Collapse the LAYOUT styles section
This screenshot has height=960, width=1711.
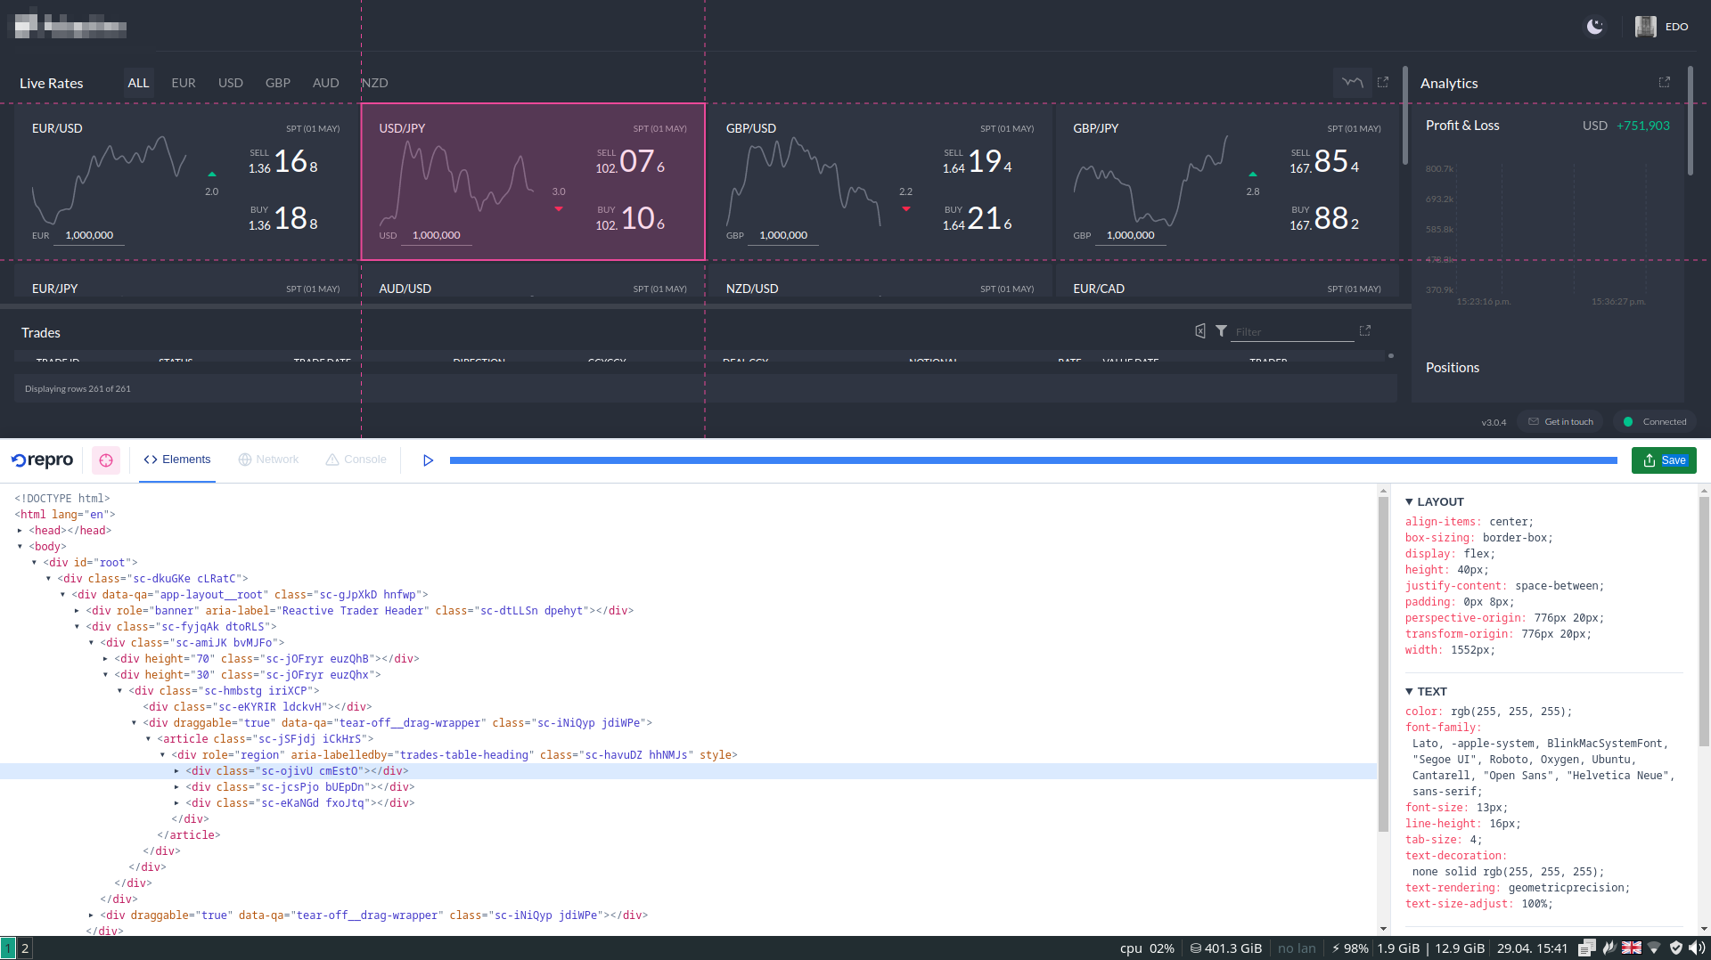(1409, 502)
